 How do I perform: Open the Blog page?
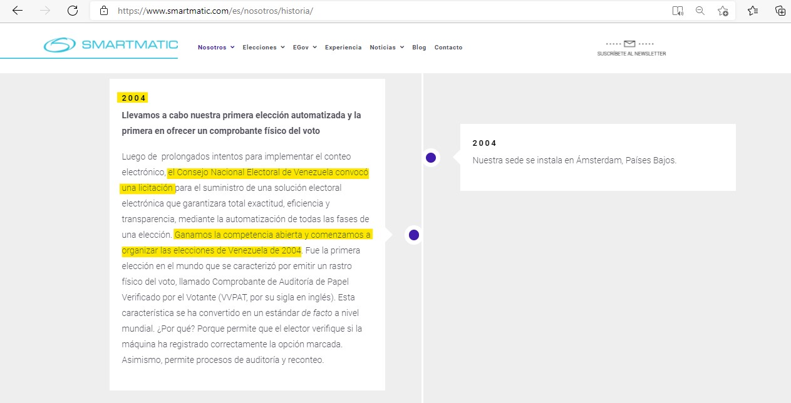pos(419,48)
